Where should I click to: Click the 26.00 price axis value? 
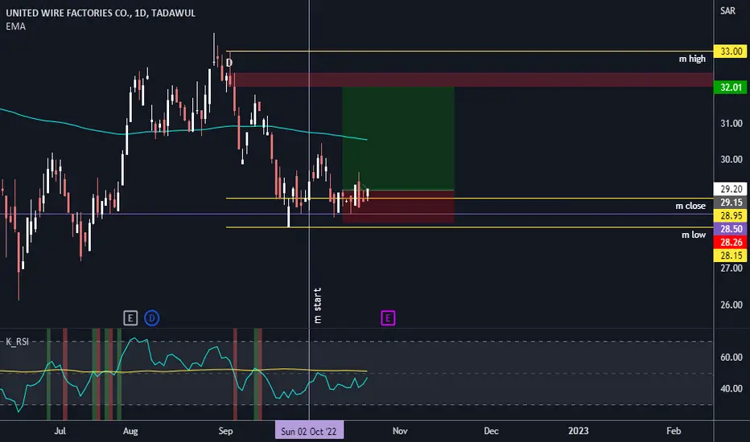click(x=731, y=305)
